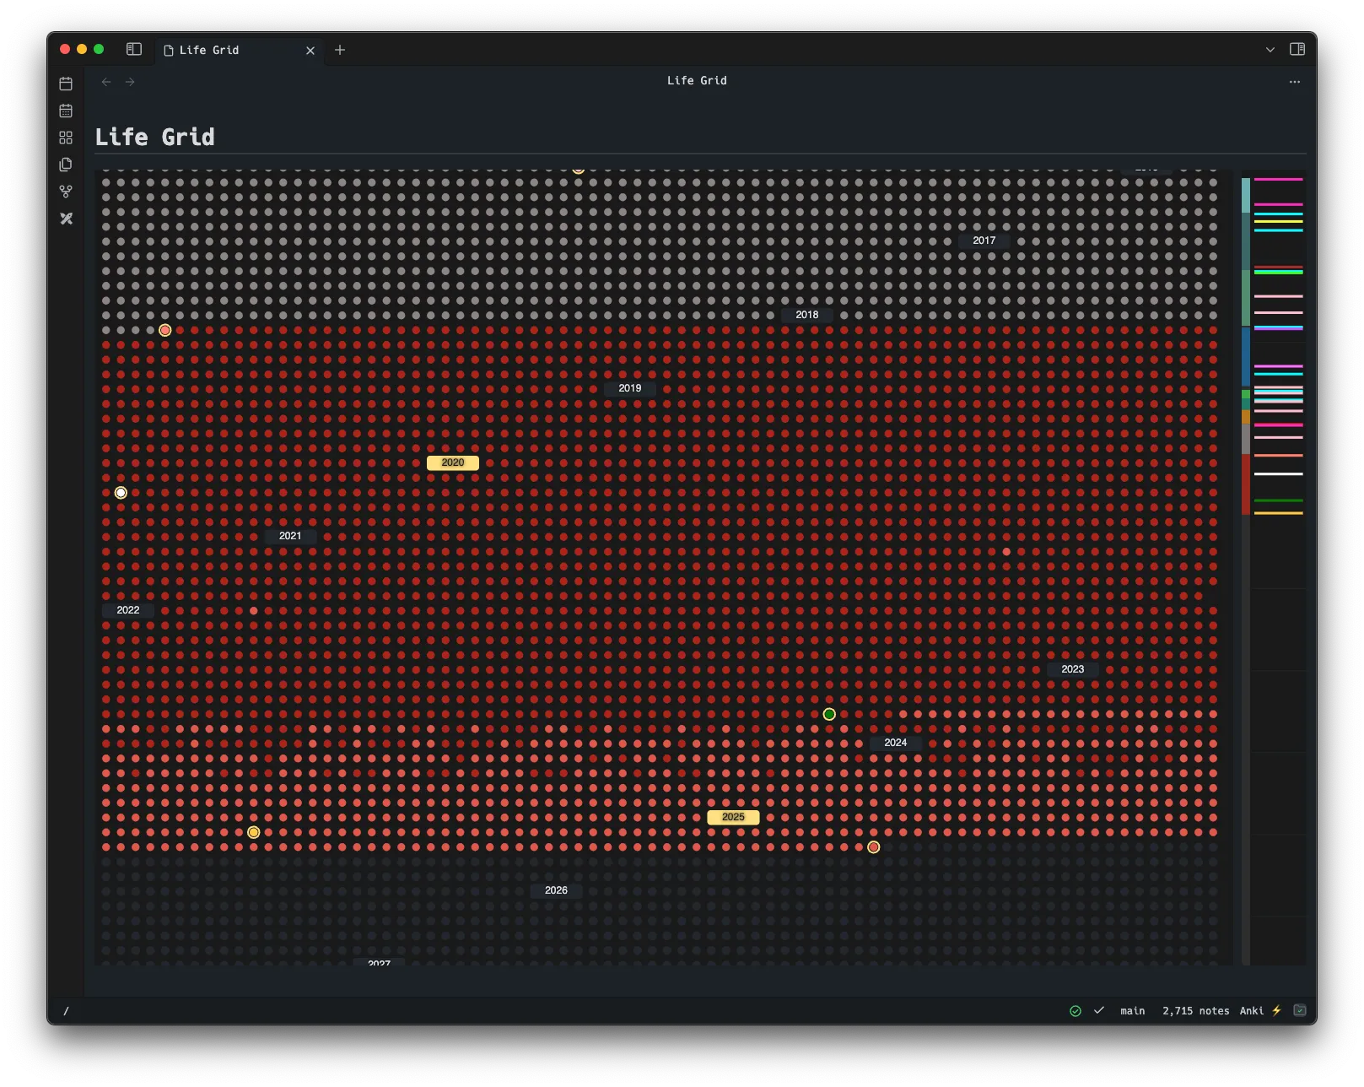The width and height of the screenshot is (1364, 1087).
Task: Navigate back using the left arrow
Action: pyautogui.click(x=105, y=81)
